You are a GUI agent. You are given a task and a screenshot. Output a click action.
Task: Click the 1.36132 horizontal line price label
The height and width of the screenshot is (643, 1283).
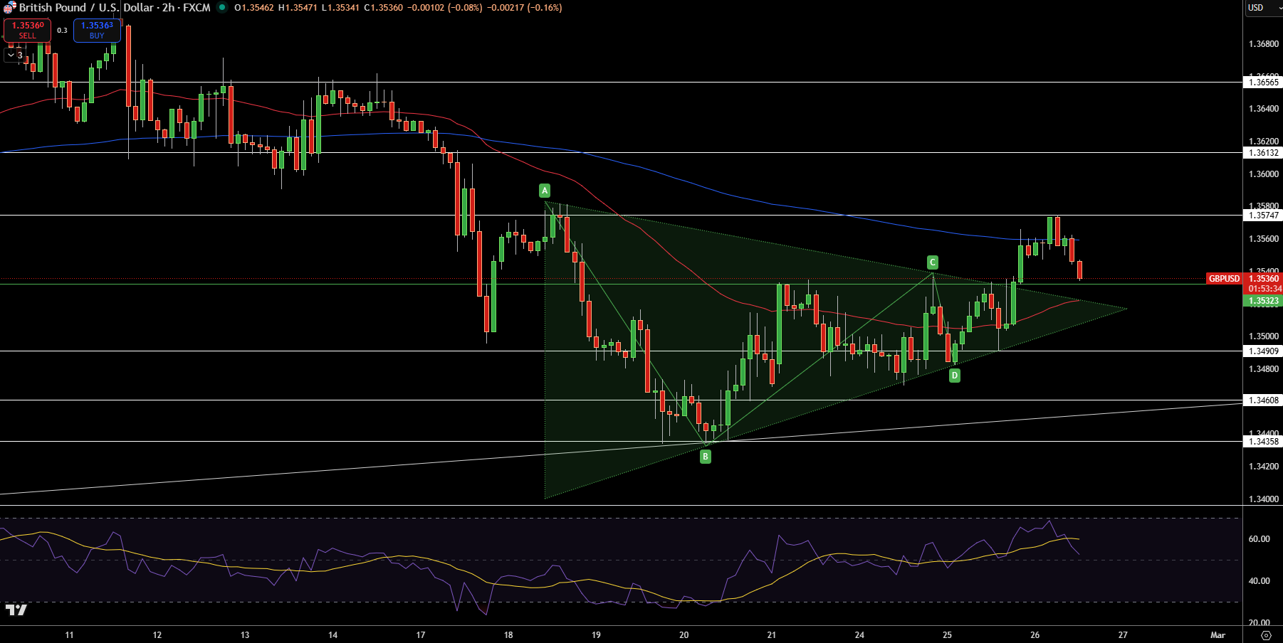coord(1263,153)
